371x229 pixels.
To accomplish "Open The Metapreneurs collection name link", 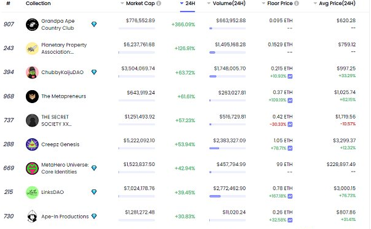I will [x=64, y=96].
